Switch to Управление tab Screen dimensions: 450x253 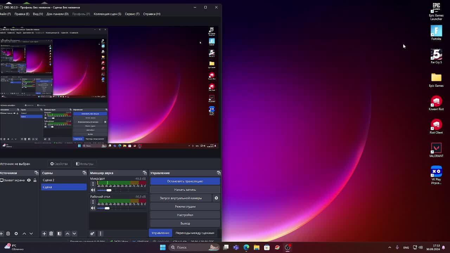coord(160,233)
